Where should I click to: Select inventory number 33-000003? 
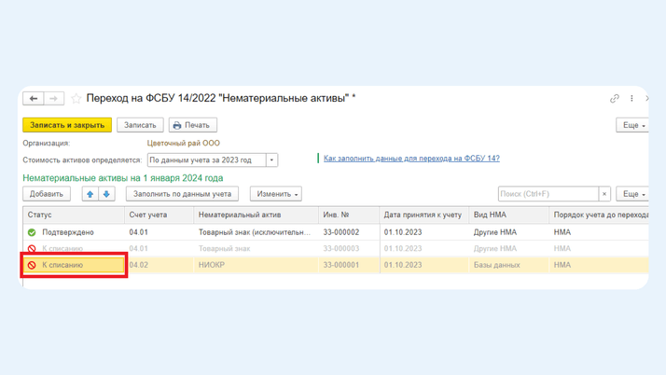349,248
